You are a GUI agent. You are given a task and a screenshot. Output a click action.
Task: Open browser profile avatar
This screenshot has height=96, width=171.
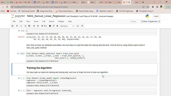[161, 7]
